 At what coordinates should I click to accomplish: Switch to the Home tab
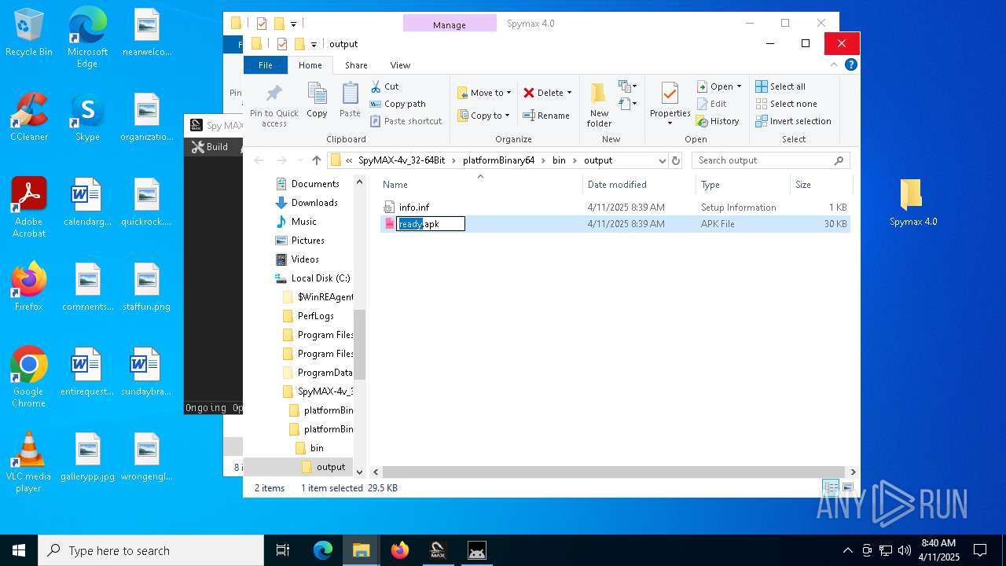(310, 65)
